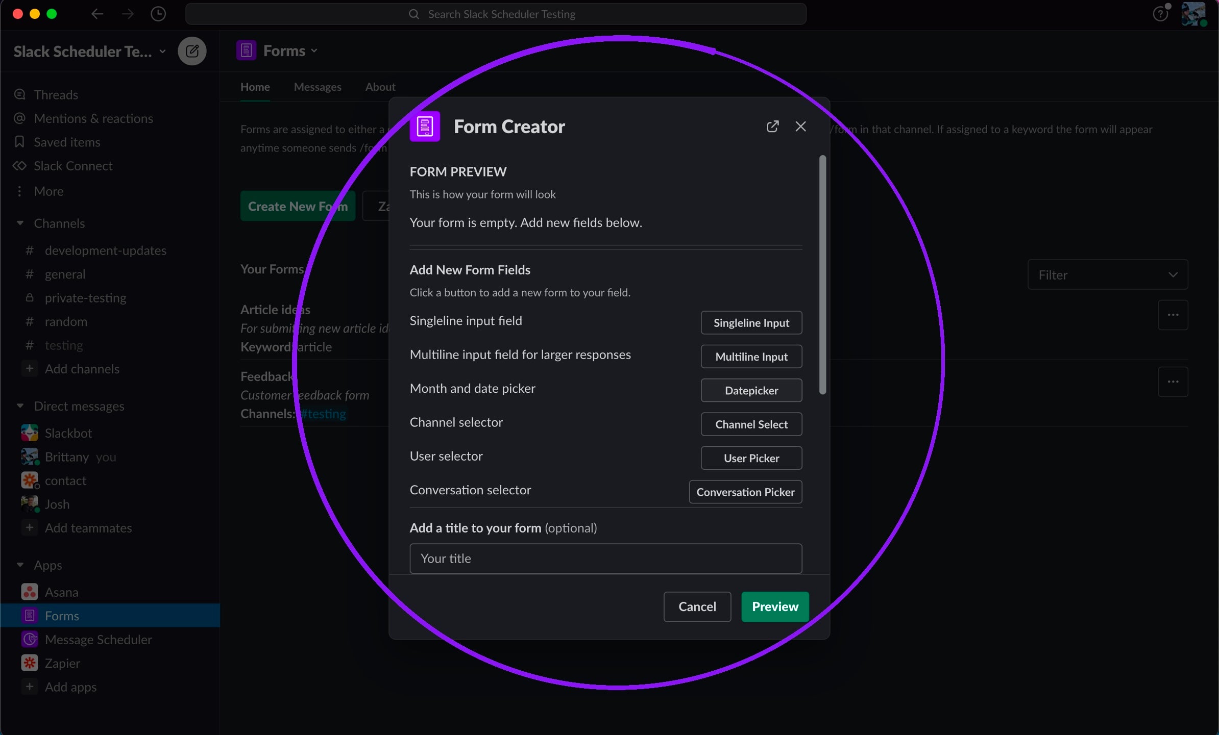
Task: Open the Asana app icon
Action: [x=30, y=592]
